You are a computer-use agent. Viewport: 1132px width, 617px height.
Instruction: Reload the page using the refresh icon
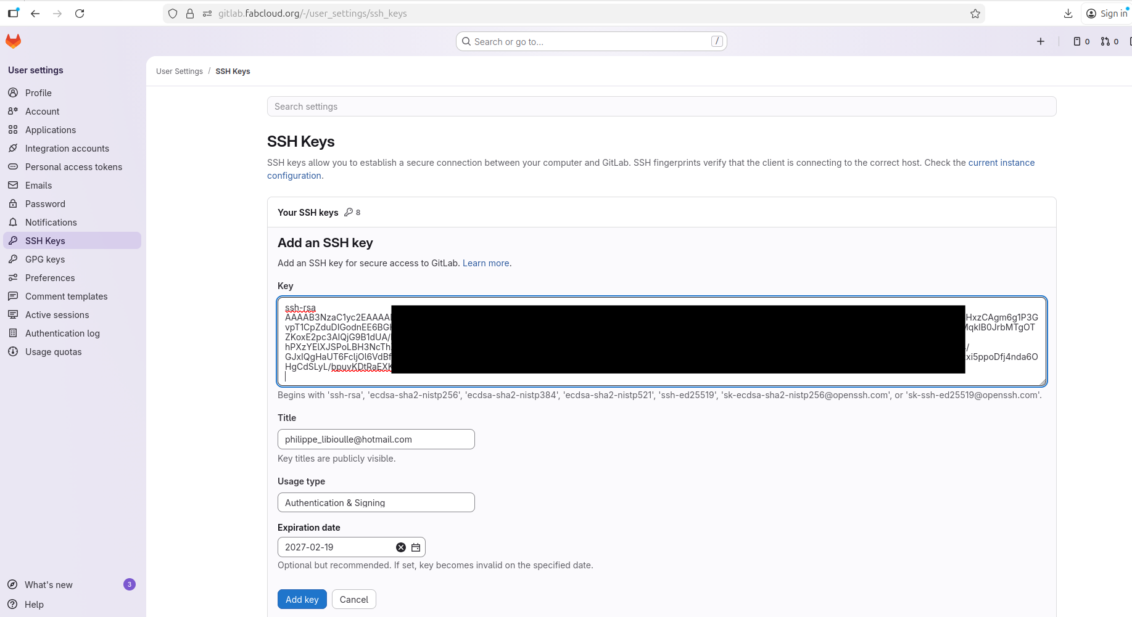click(80, 14)
